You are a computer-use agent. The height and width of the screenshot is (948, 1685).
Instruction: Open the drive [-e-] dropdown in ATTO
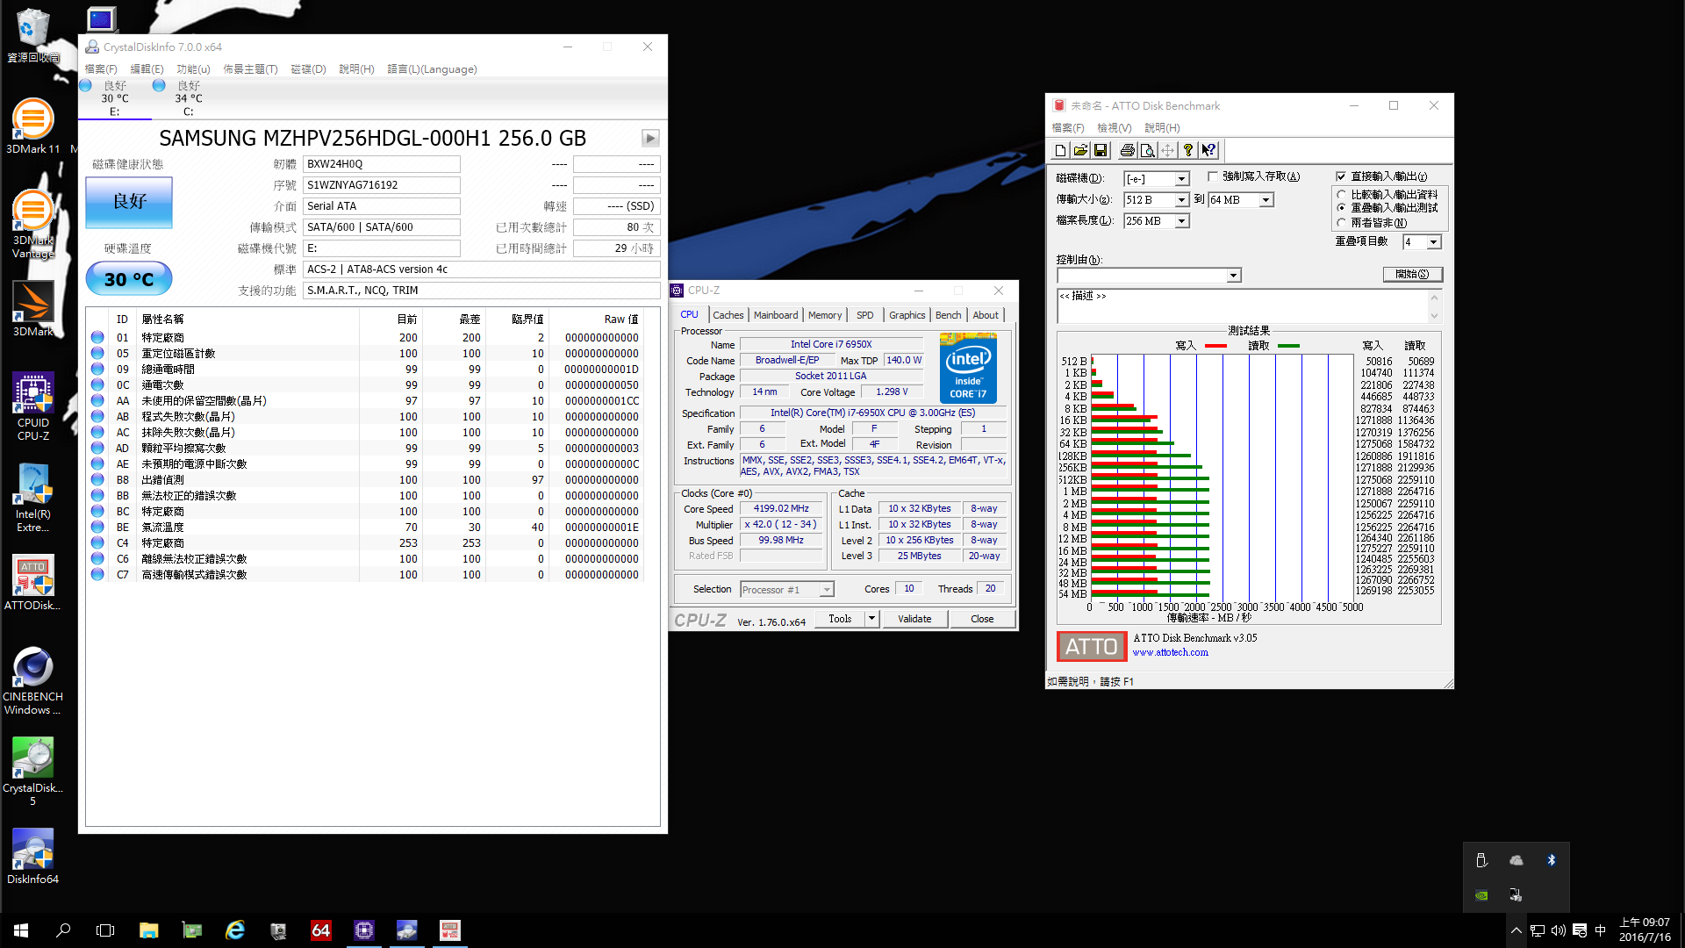1181,179
